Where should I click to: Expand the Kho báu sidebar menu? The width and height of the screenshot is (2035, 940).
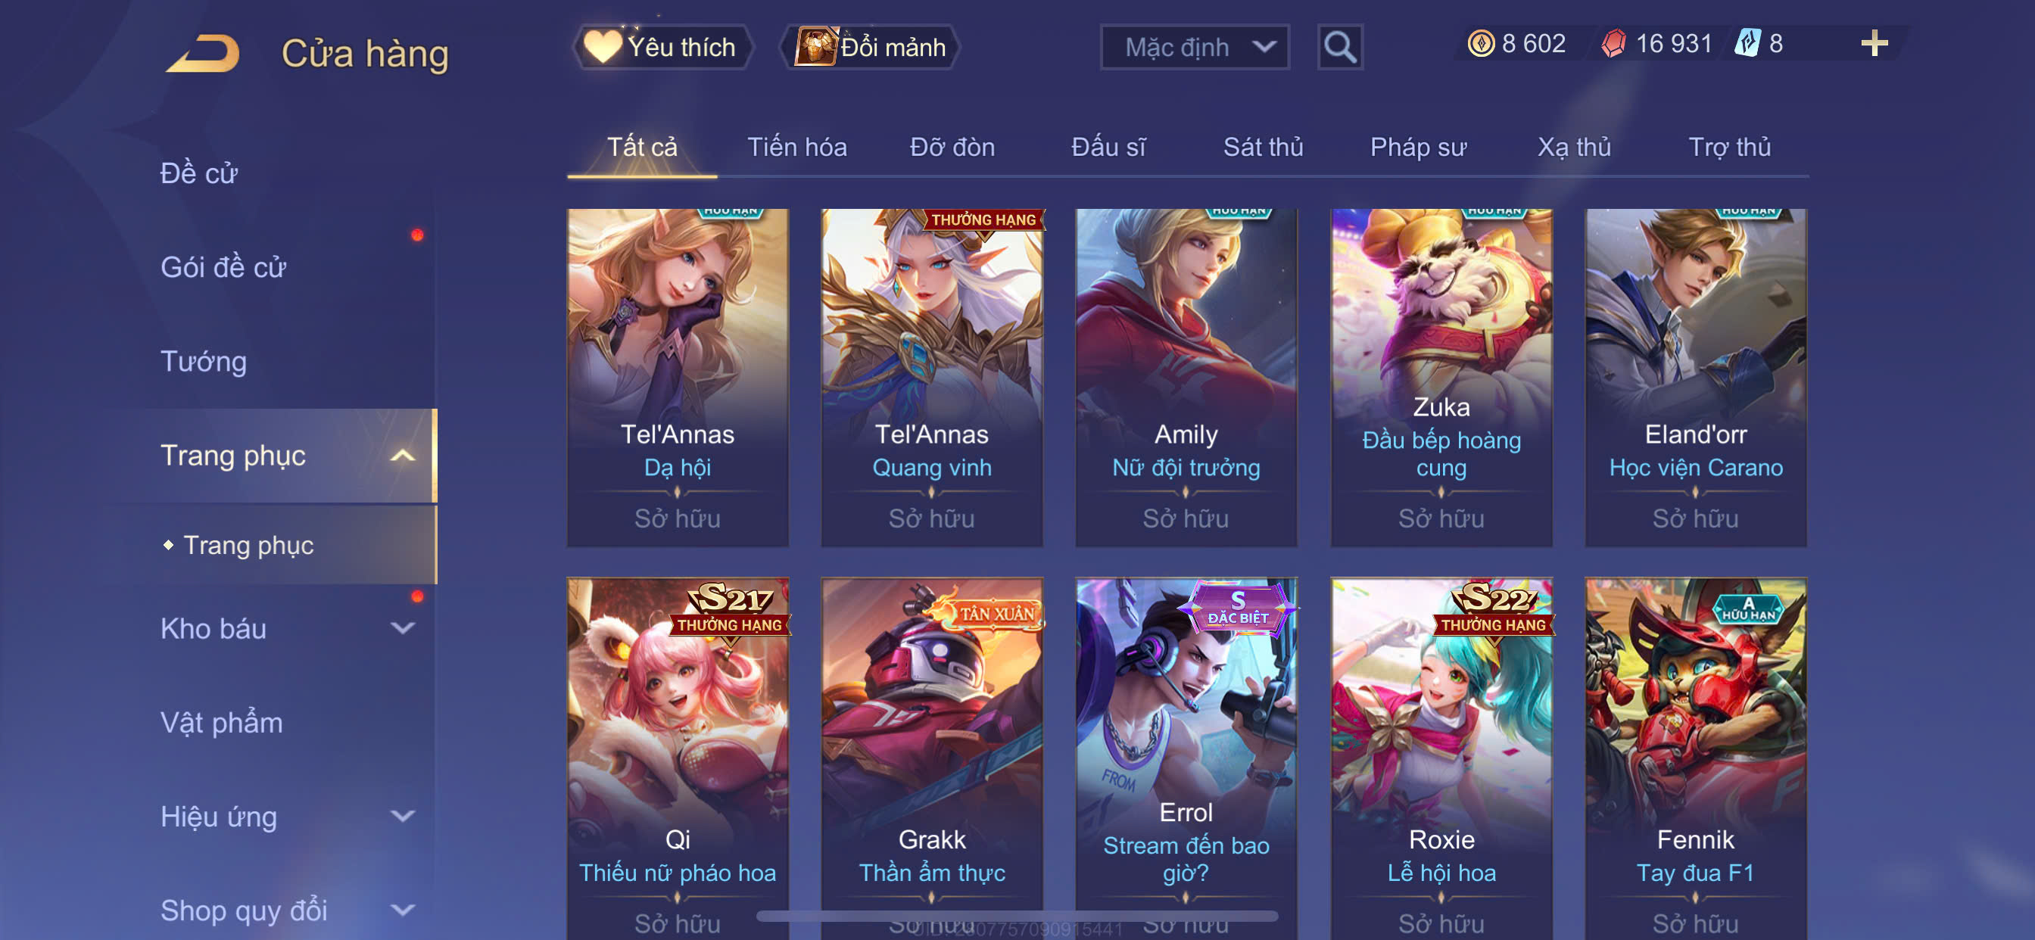[403, 629]
